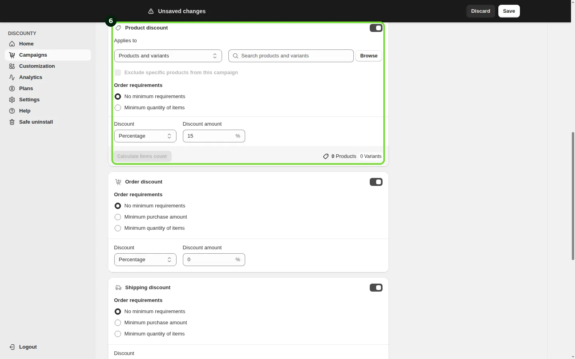
Task: Click the Safe uninstall trash icon
Action: 12,122
